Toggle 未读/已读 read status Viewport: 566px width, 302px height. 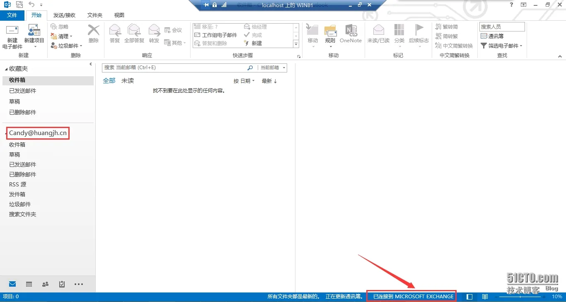point(378,34)
